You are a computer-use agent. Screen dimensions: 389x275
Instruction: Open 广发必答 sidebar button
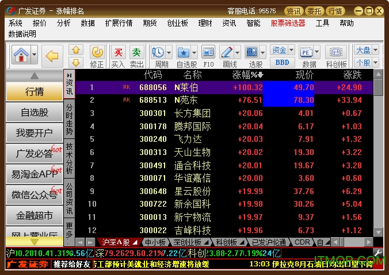click(35, 153)
